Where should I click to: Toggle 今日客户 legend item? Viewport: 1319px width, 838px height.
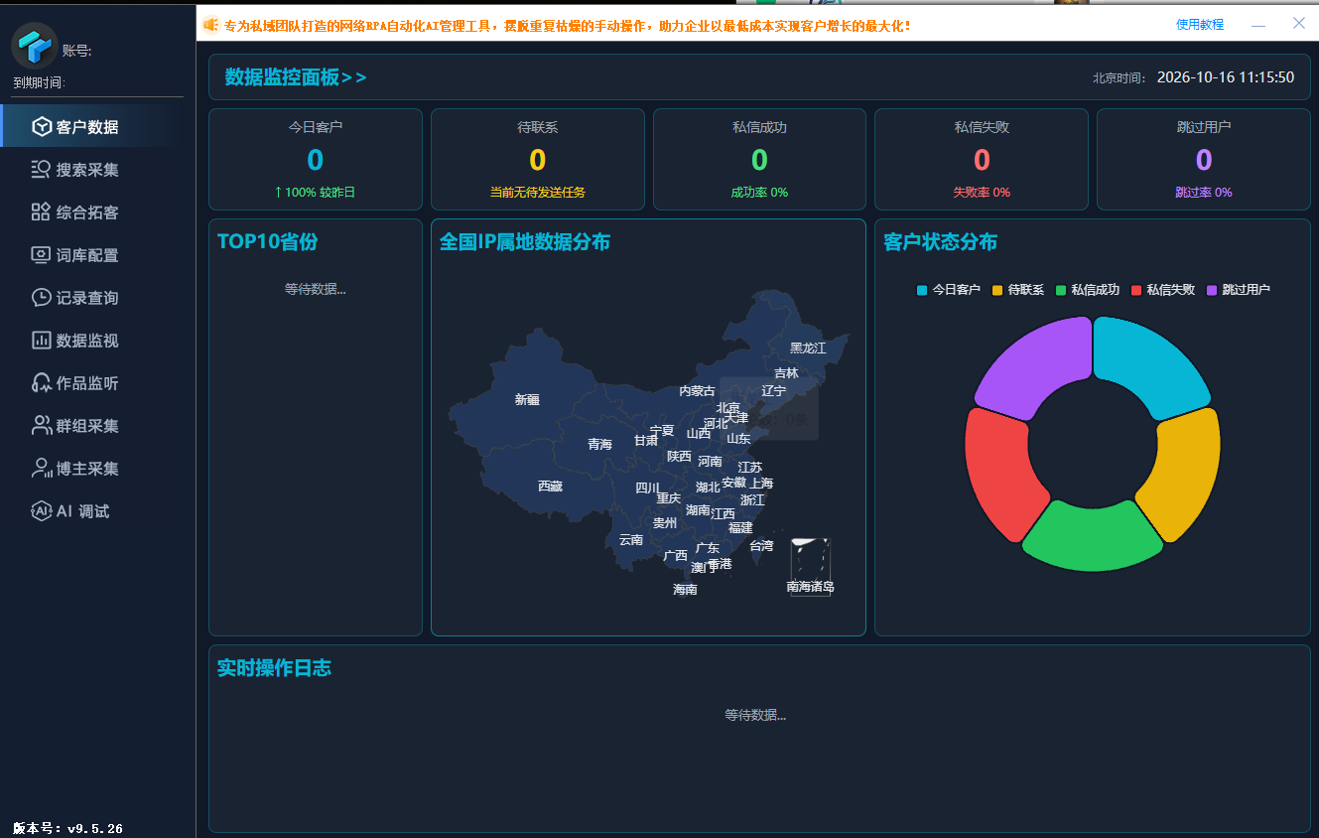point(948,290)
